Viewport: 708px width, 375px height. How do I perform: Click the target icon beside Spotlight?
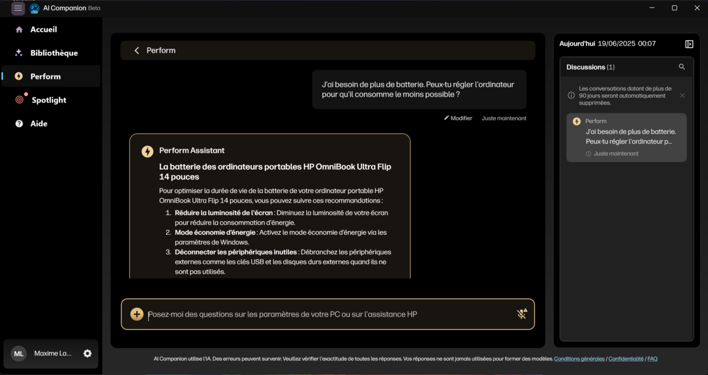tap(19, 100)
